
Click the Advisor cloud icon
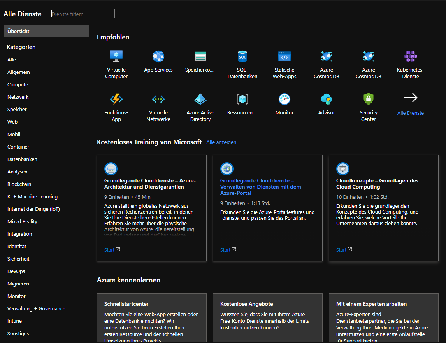pyautogui.click(x=327, y=99)
